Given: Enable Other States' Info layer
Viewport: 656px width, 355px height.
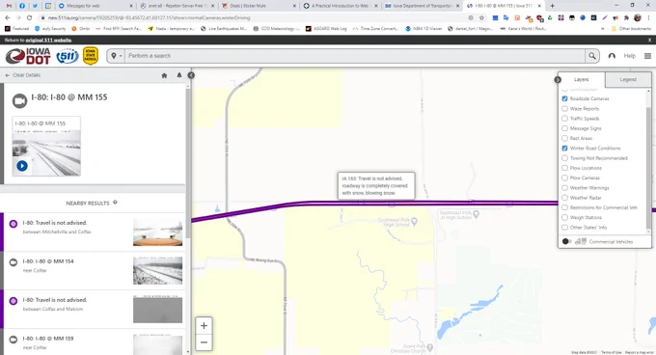Looking at the screenshot, I should (564, 228).
